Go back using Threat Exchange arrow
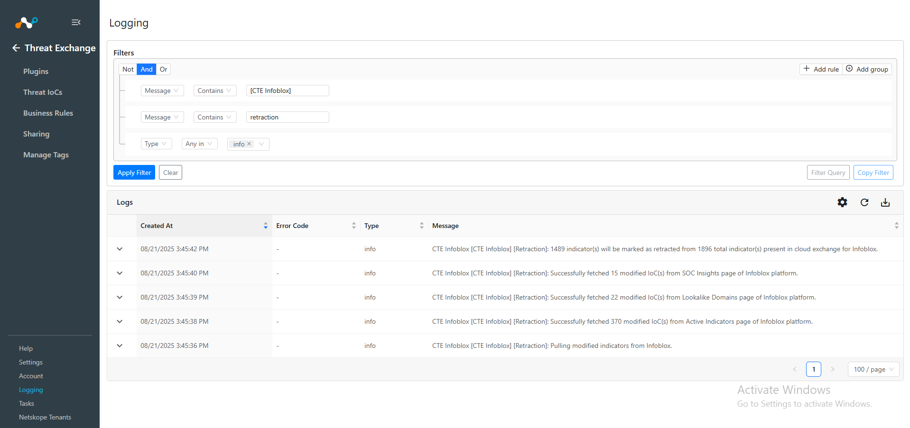 point(16,48)
